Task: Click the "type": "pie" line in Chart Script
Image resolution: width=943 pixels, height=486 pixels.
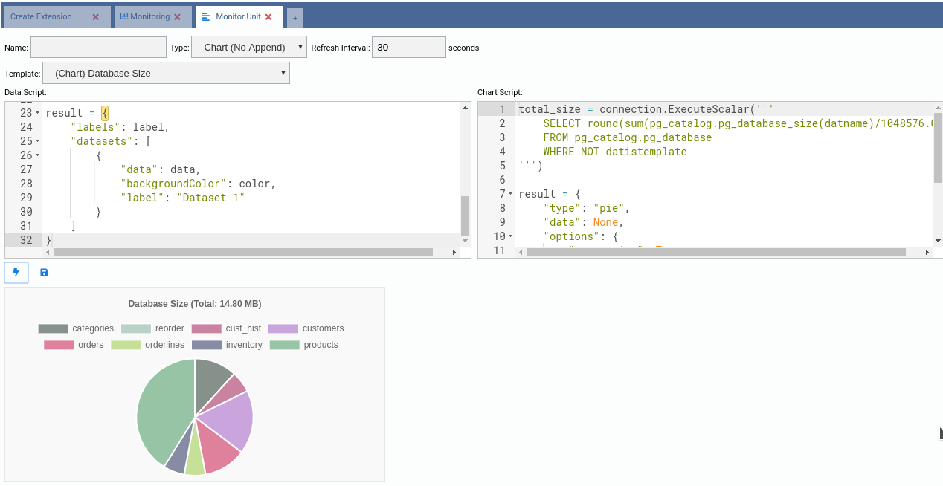Action: tap(587, 208)
